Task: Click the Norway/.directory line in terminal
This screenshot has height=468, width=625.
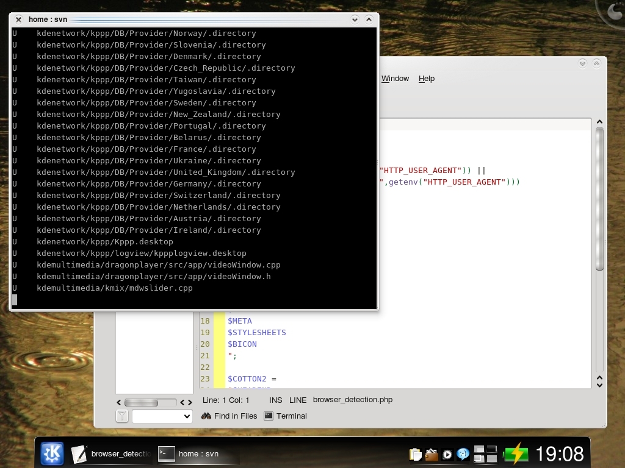Action: click(x=146, y=34)
